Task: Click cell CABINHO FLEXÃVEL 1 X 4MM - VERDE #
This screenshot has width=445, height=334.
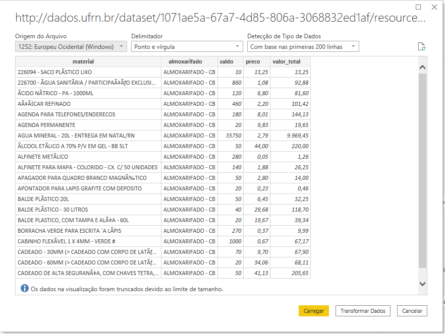Action: (88, 241)
